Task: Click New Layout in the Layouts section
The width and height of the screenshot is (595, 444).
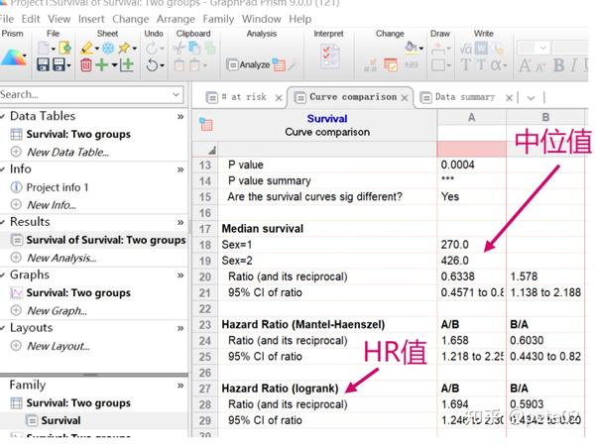Action: tap(59, 346)
